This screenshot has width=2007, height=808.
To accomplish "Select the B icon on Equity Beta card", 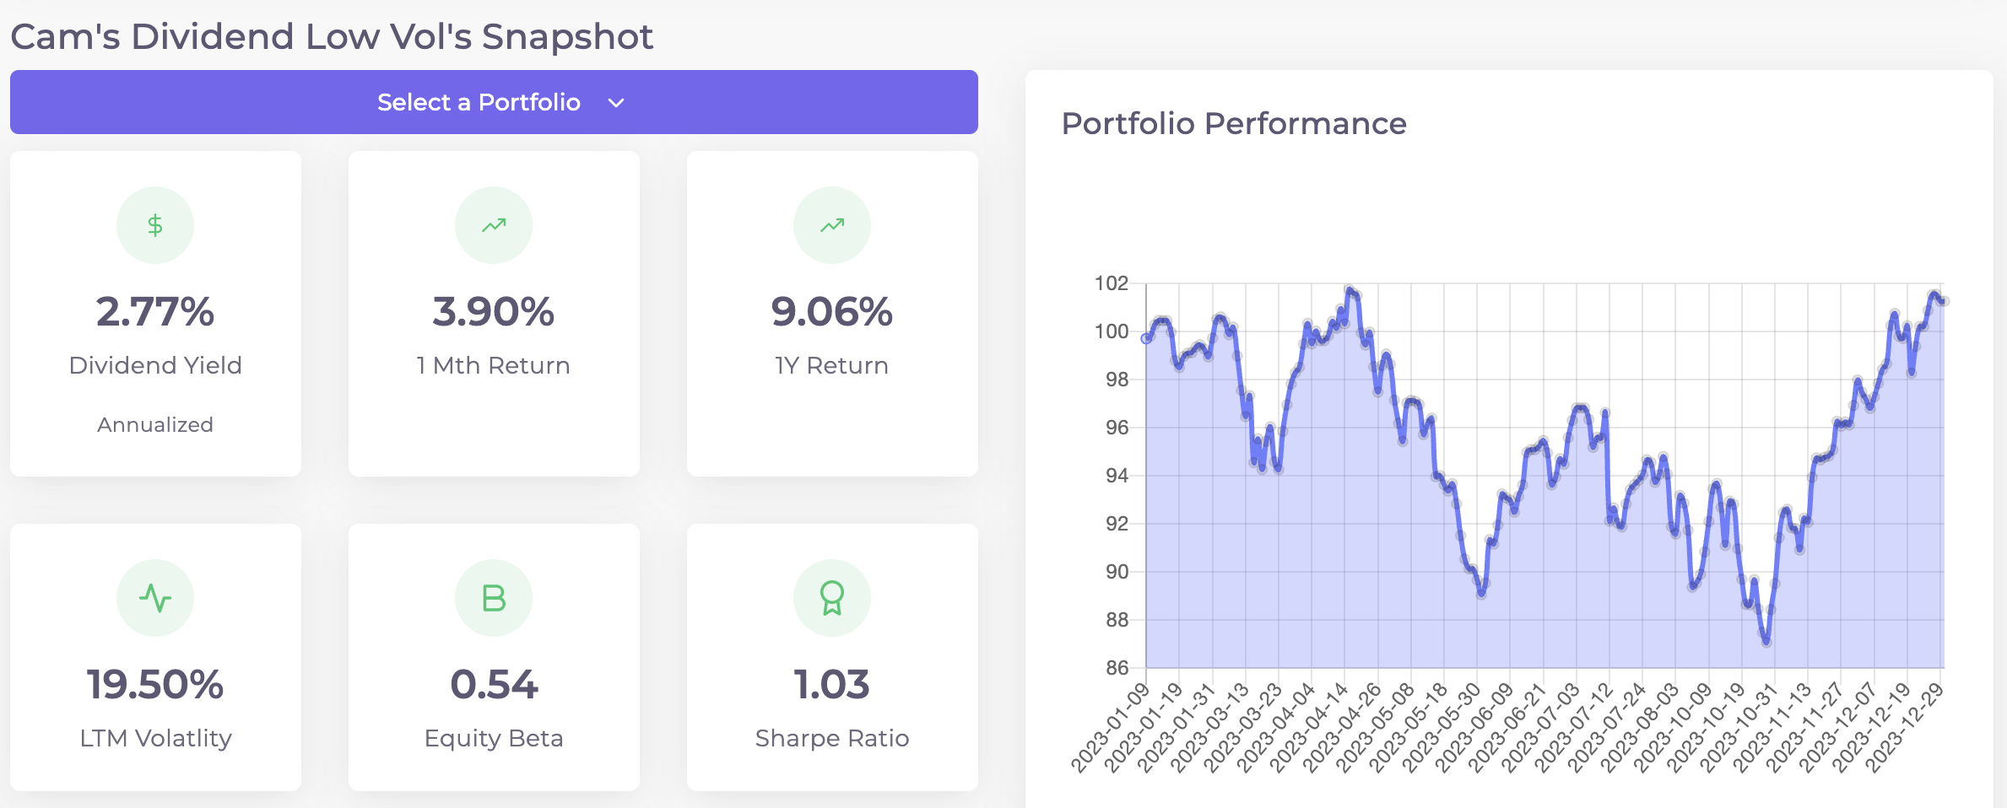I will pos(494,597).
